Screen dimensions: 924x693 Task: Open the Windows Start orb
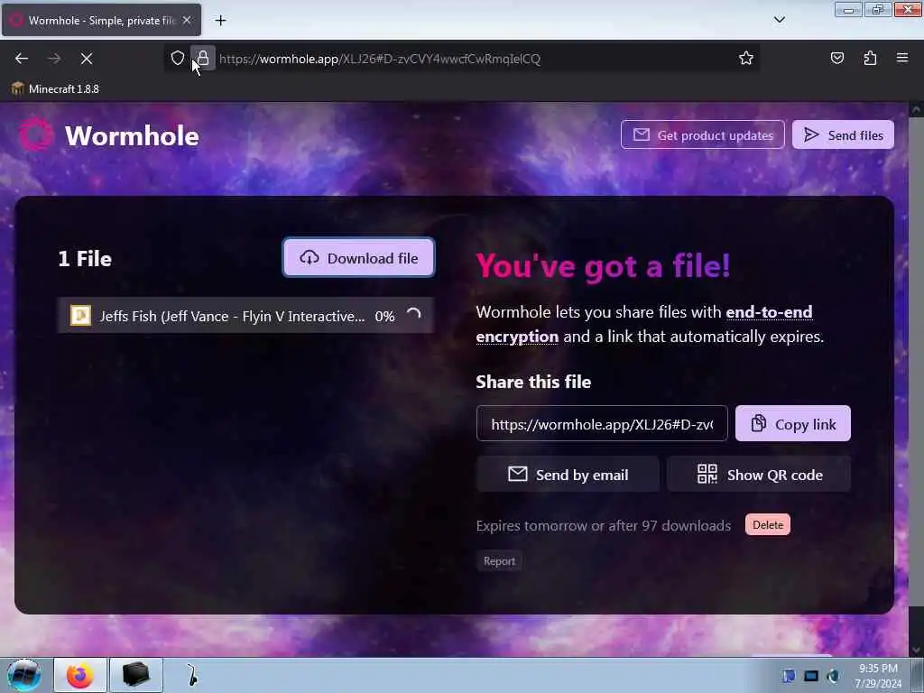[x=24, y=675]
